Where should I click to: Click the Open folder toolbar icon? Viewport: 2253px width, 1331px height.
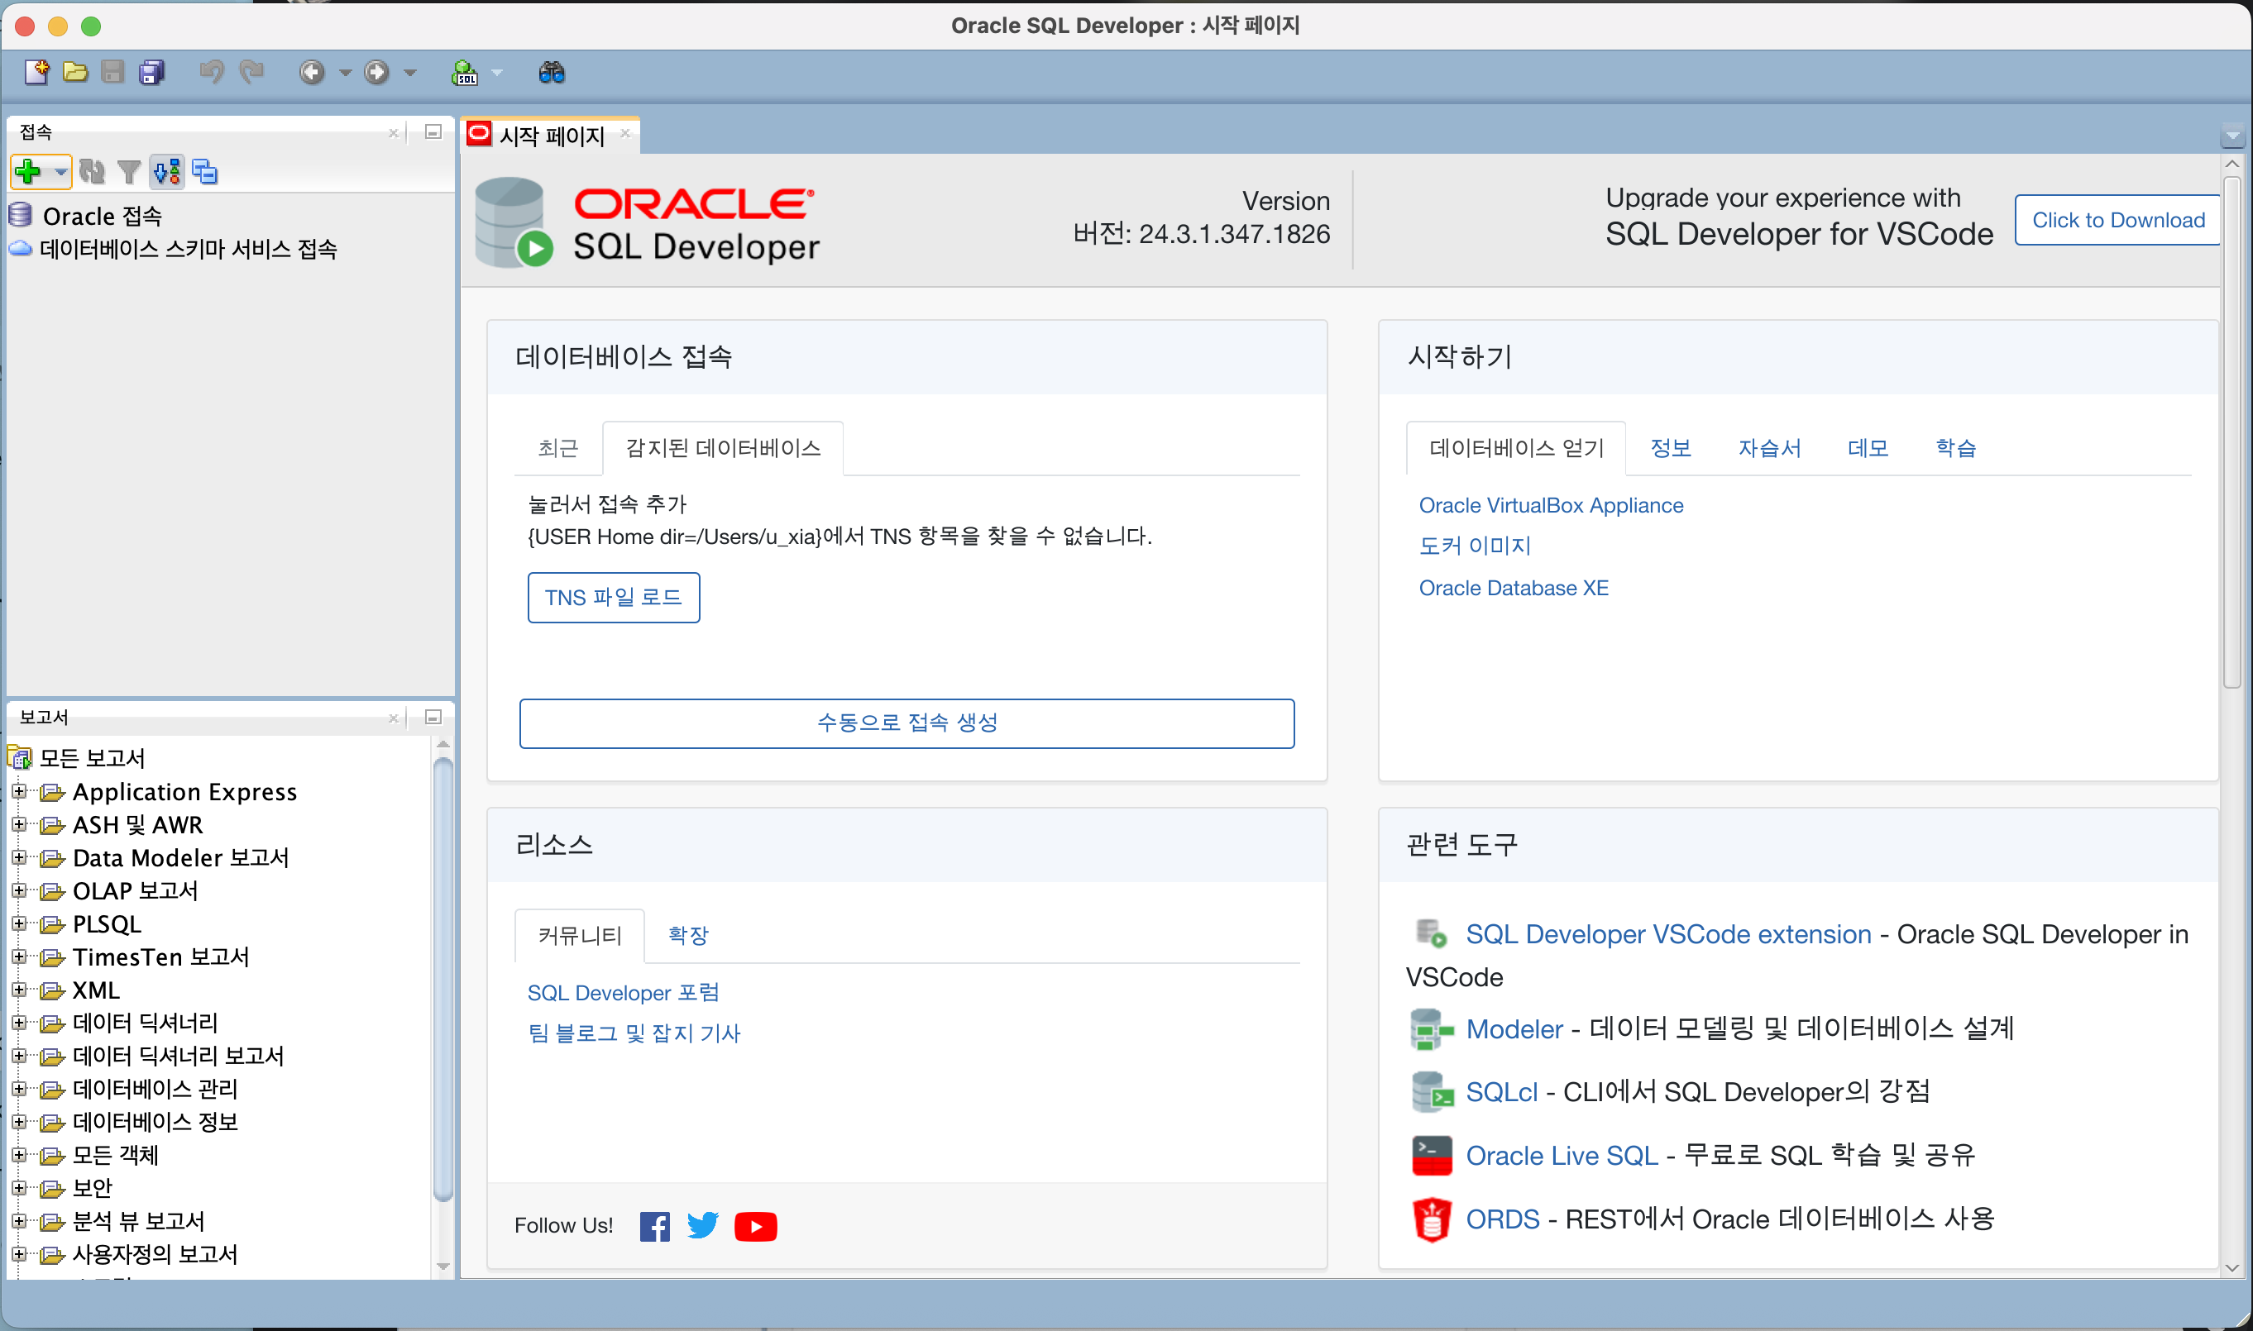click(75, 72)
